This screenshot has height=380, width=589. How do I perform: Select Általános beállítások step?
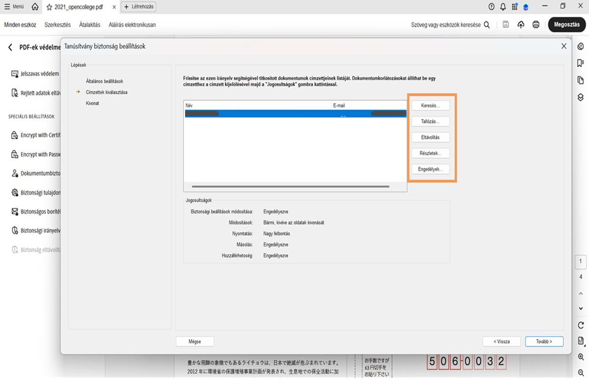[x=104, y=81]
